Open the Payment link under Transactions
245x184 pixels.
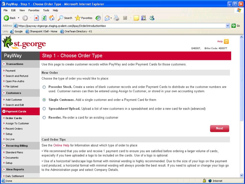click(x=10, y=71)
